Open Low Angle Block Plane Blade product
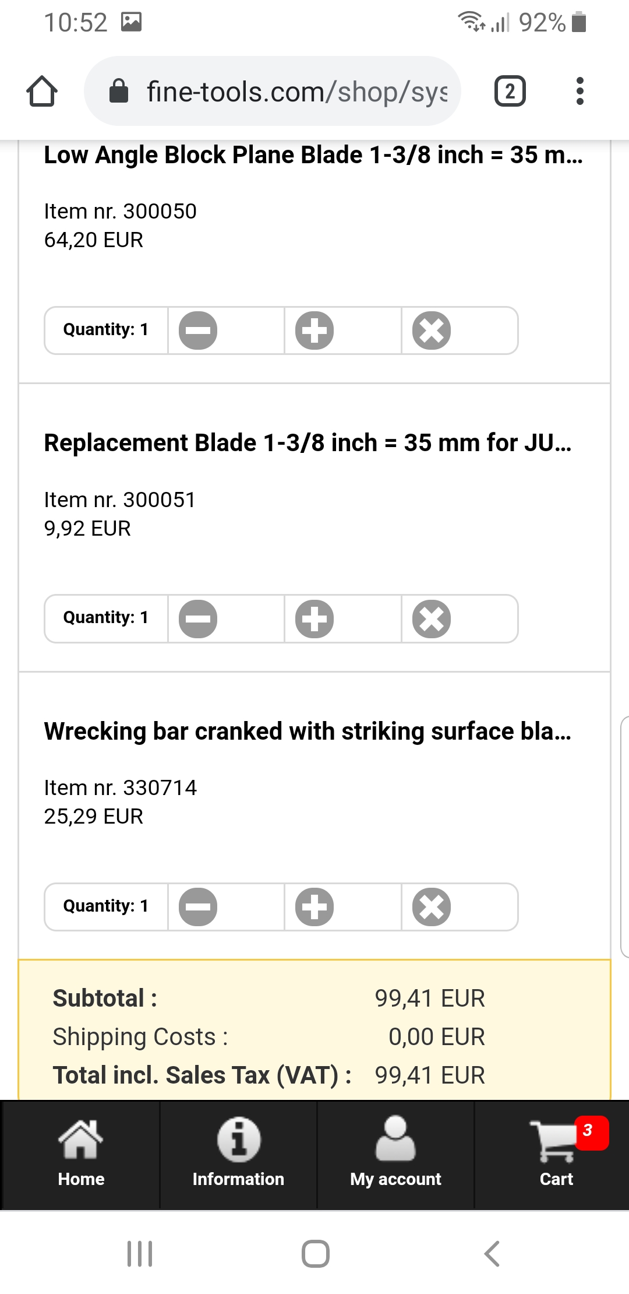The image size is (629, 1294). coord(313,155)
